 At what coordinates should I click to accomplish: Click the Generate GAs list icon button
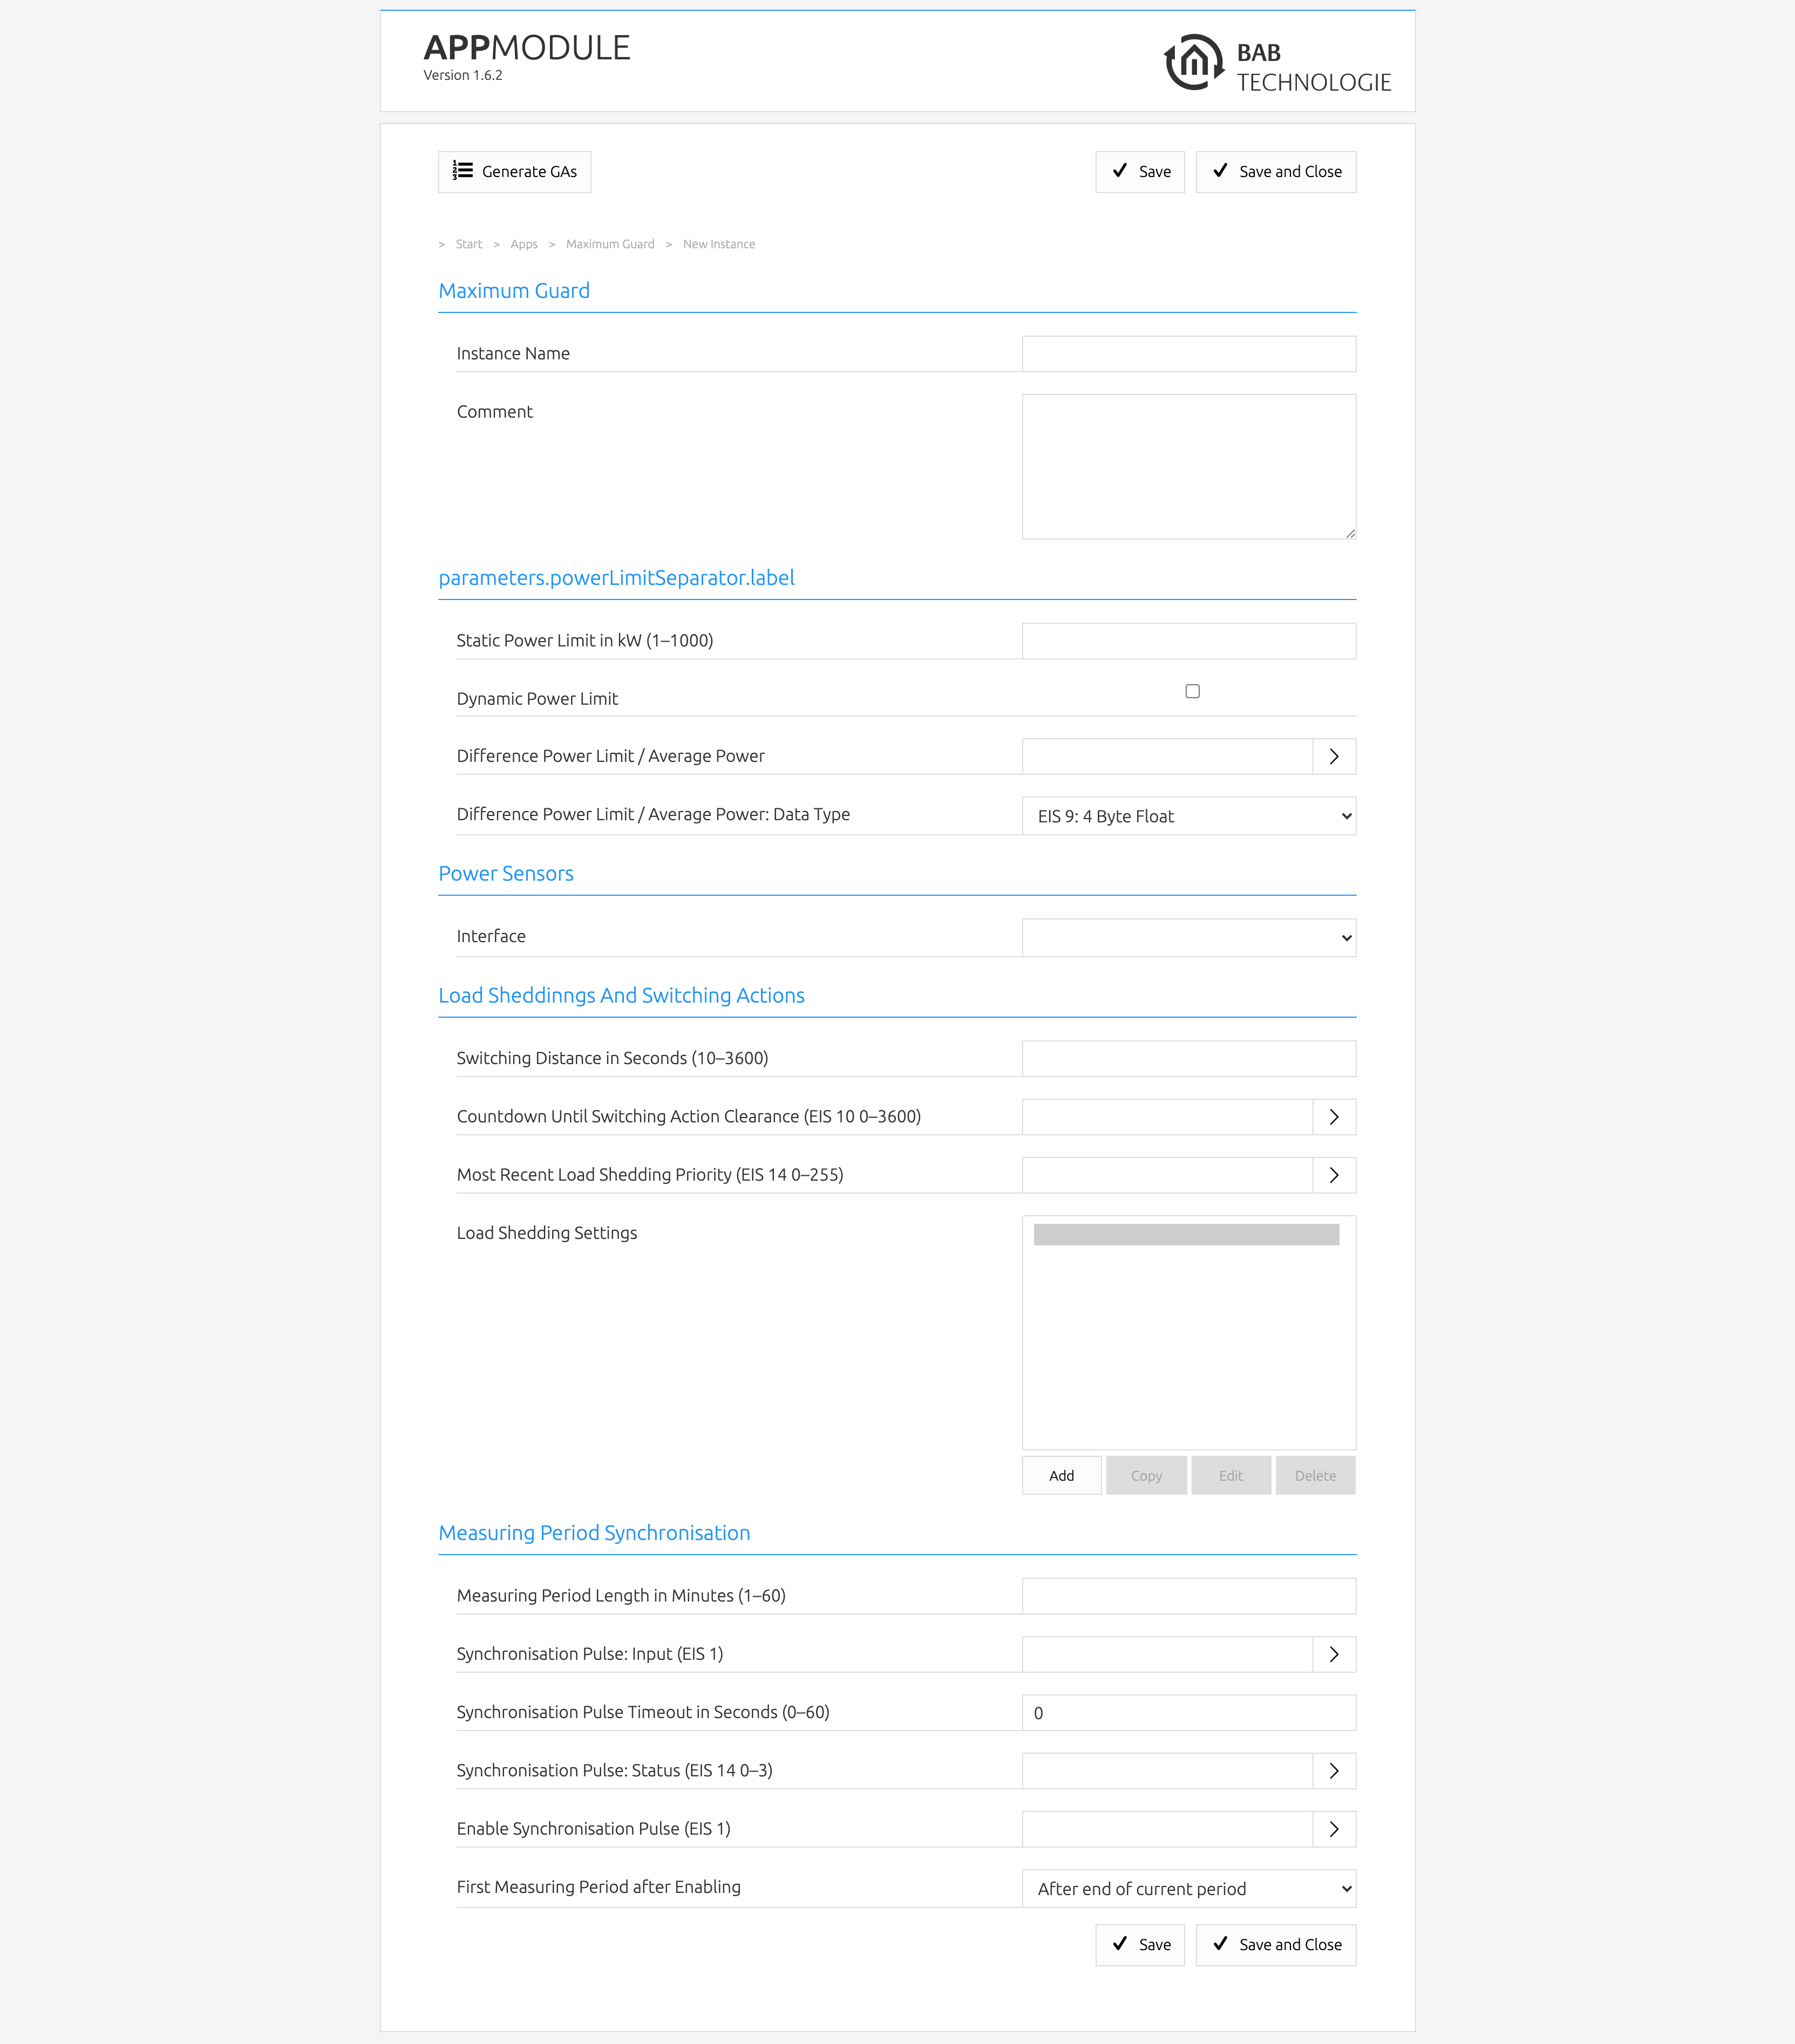(x=514, y=172)
